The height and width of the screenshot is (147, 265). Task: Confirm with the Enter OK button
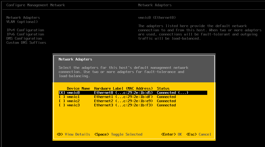[172, 134]
